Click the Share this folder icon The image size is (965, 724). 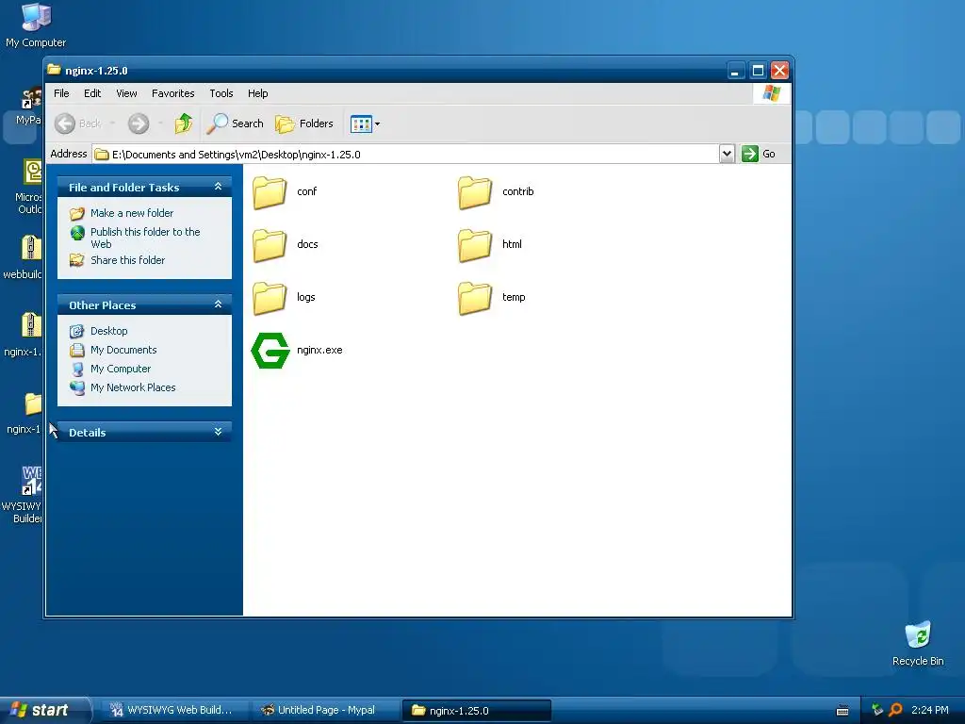77,260
